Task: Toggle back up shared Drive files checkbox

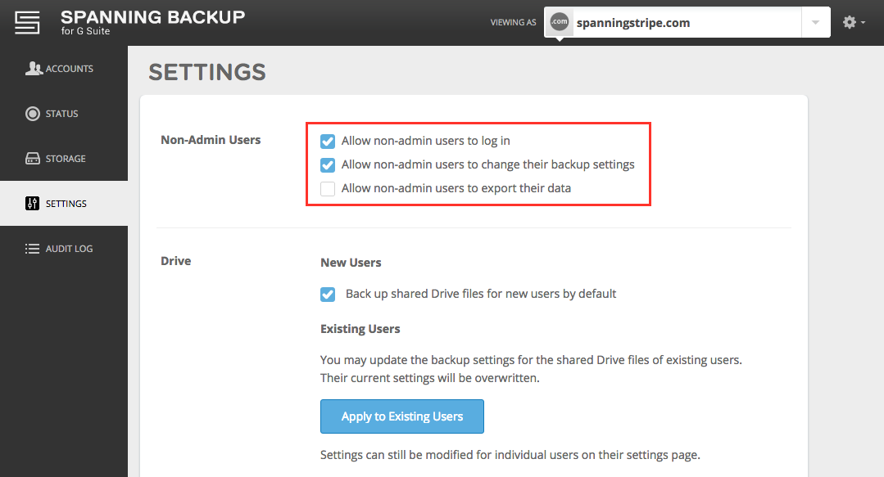Action: pyautogui.click(x=328, y=294)
